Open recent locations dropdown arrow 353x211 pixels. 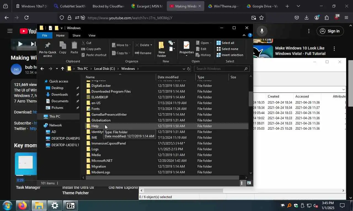[57, 69]
